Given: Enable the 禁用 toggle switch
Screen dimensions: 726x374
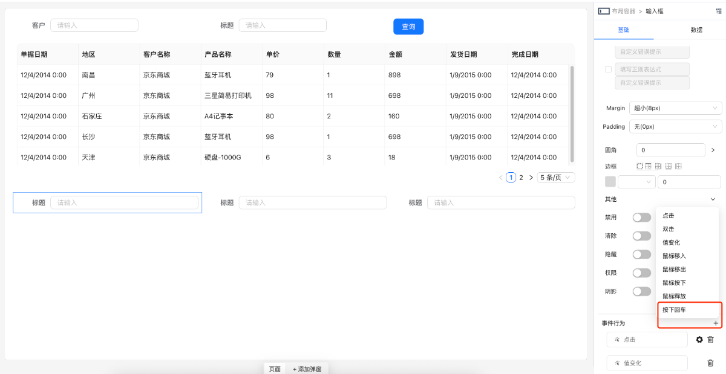Looking at the screenshot, I should coord(641,217).
